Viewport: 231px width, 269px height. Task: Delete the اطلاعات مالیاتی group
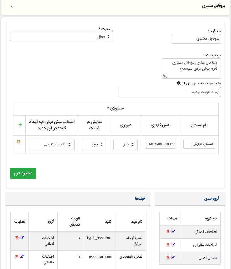168,245
